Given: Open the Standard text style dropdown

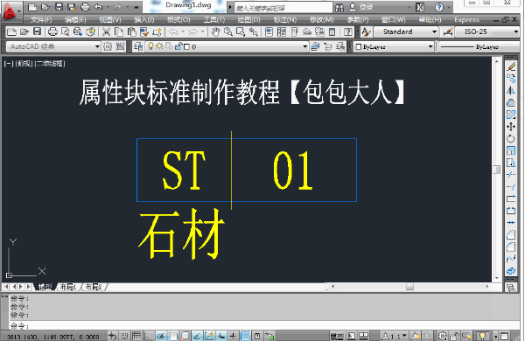Looking at the screenshot, I should 434,31.
